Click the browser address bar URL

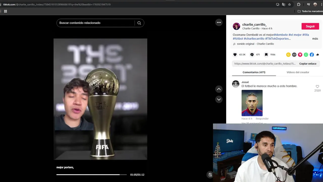[x=57, y=4]
